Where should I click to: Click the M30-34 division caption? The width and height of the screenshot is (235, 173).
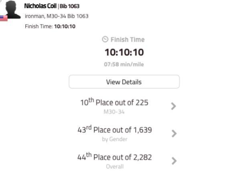114,112
